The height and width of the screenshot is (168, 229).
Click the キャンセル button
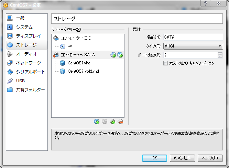coord(182,158)
